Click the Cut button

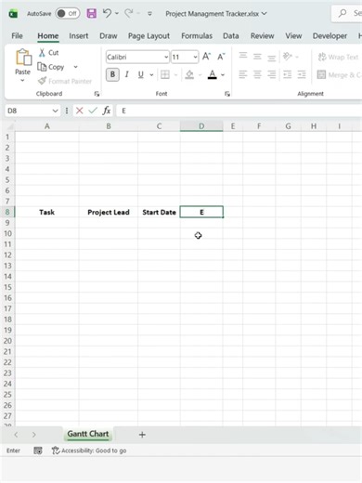48,53
